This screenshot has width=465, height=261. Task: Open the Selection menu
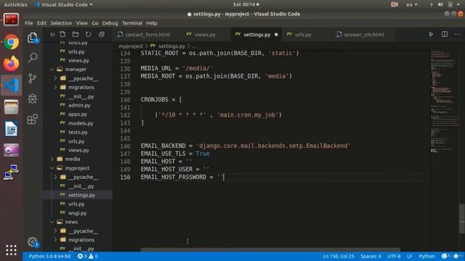(x=61, y=23)
